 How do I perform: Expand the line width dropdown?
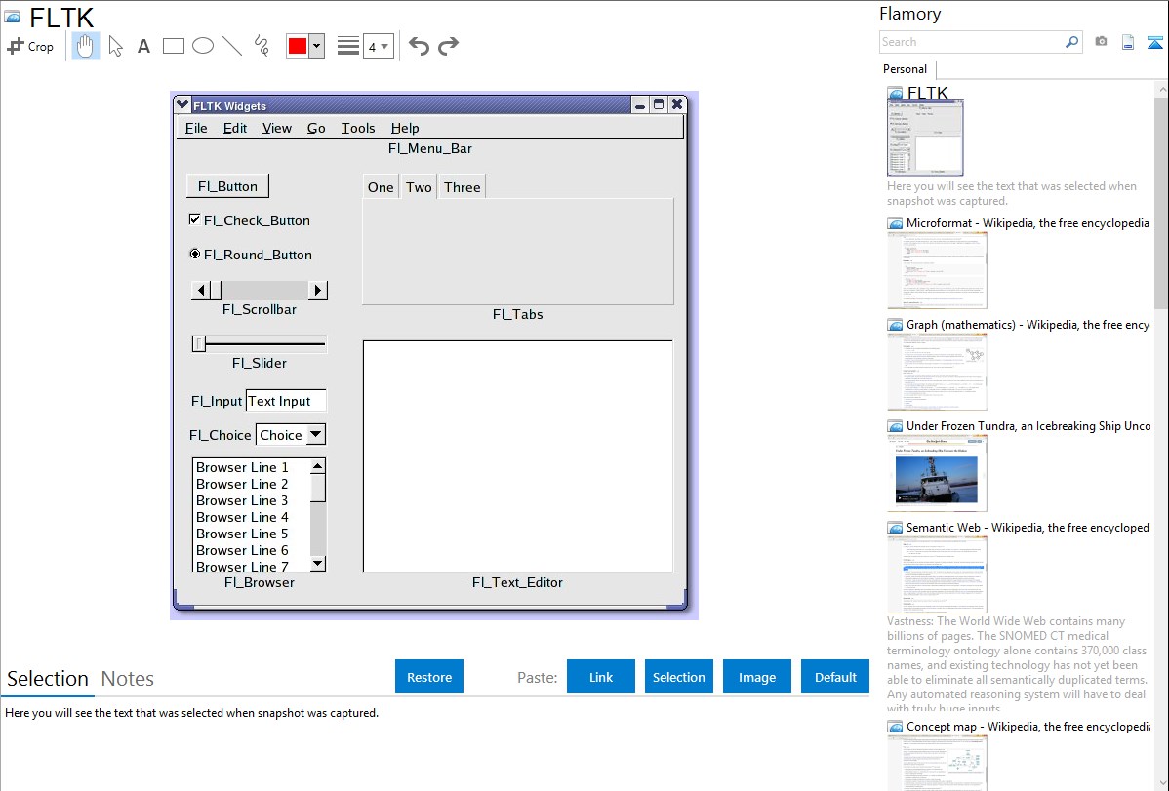tap(378, 46)
